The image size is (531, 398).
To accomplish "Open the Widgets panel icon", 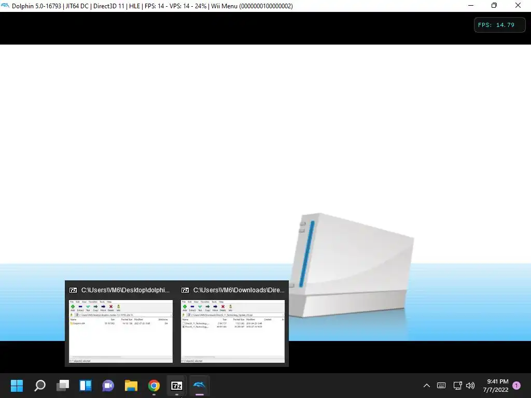I will point(86,385).
